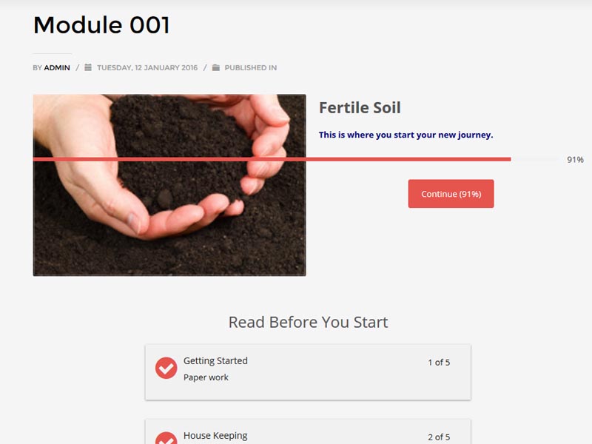Screen dimensions: 592x444
Task: Click the 1 of 5 lesson counter
Action: tap(439, 363)
